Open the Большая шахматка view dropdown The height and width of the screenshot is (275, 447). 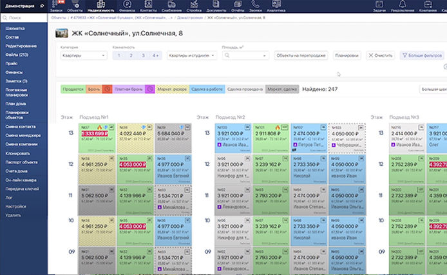point(433,89)
